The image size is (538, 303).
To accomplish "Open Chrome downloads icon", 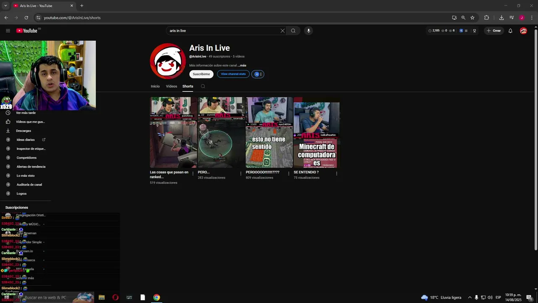I will pos(501,18).
